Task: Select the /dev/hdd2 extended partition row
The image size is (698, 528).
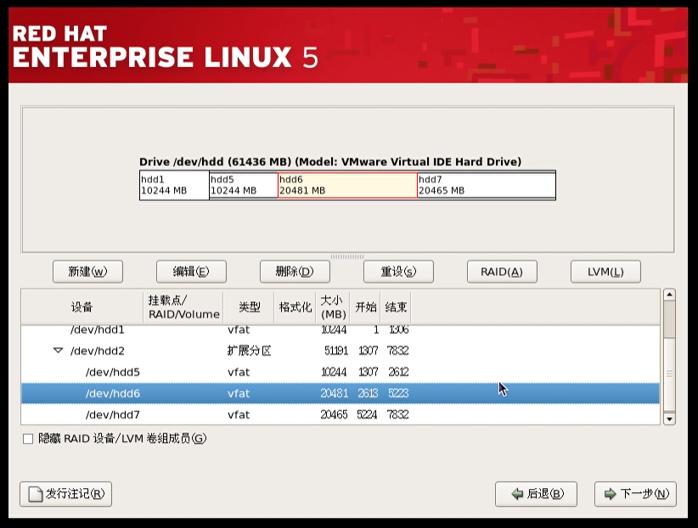Action: click(341, 351)
